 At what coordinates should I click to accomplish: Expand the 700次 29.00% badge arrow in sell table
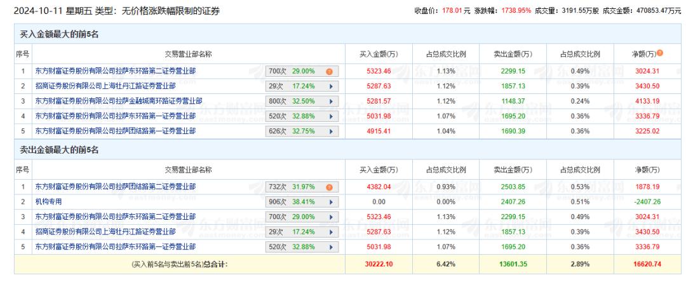[330, 217]
